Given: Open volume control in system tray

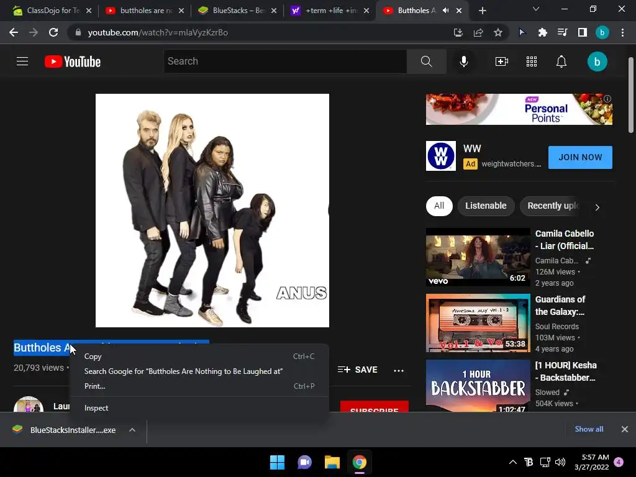Looking at the screenshot, I should (560, 462).
